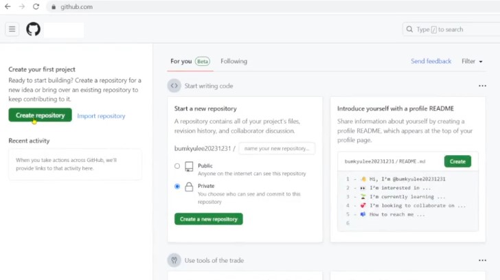Open three-dot menu for Start writing code
Image resolution: width=500 pixels, height=280 pixels.
[482, 86]
